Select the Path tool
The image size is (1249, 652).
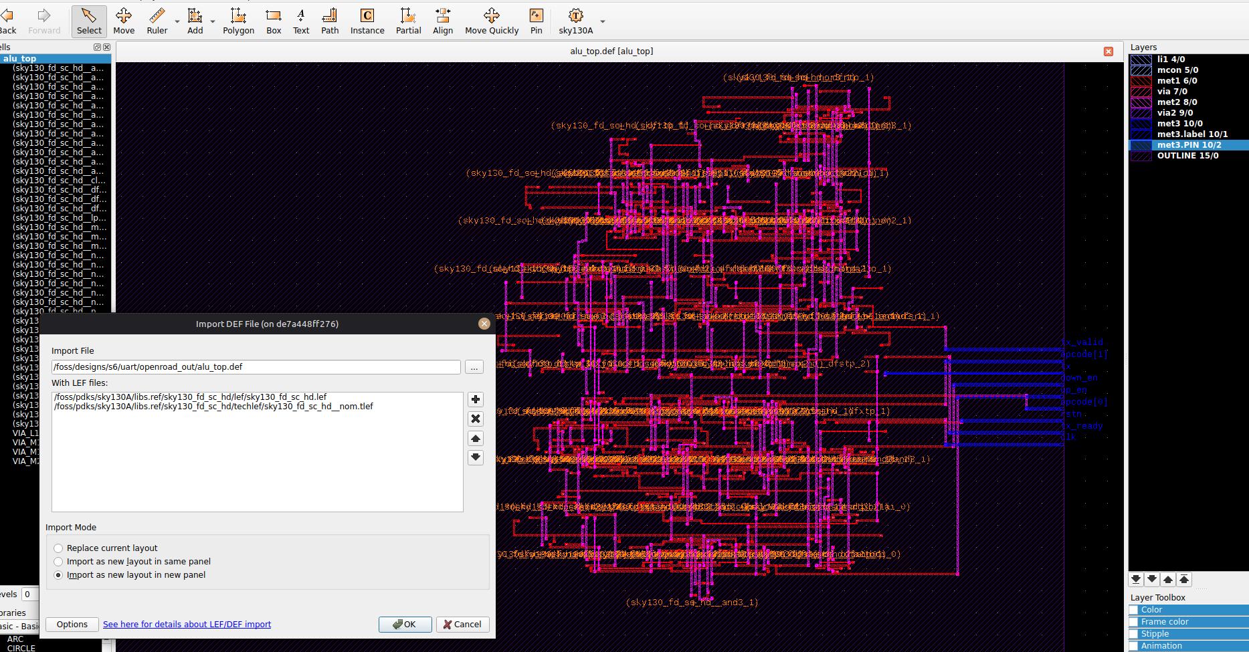[329, 21]
